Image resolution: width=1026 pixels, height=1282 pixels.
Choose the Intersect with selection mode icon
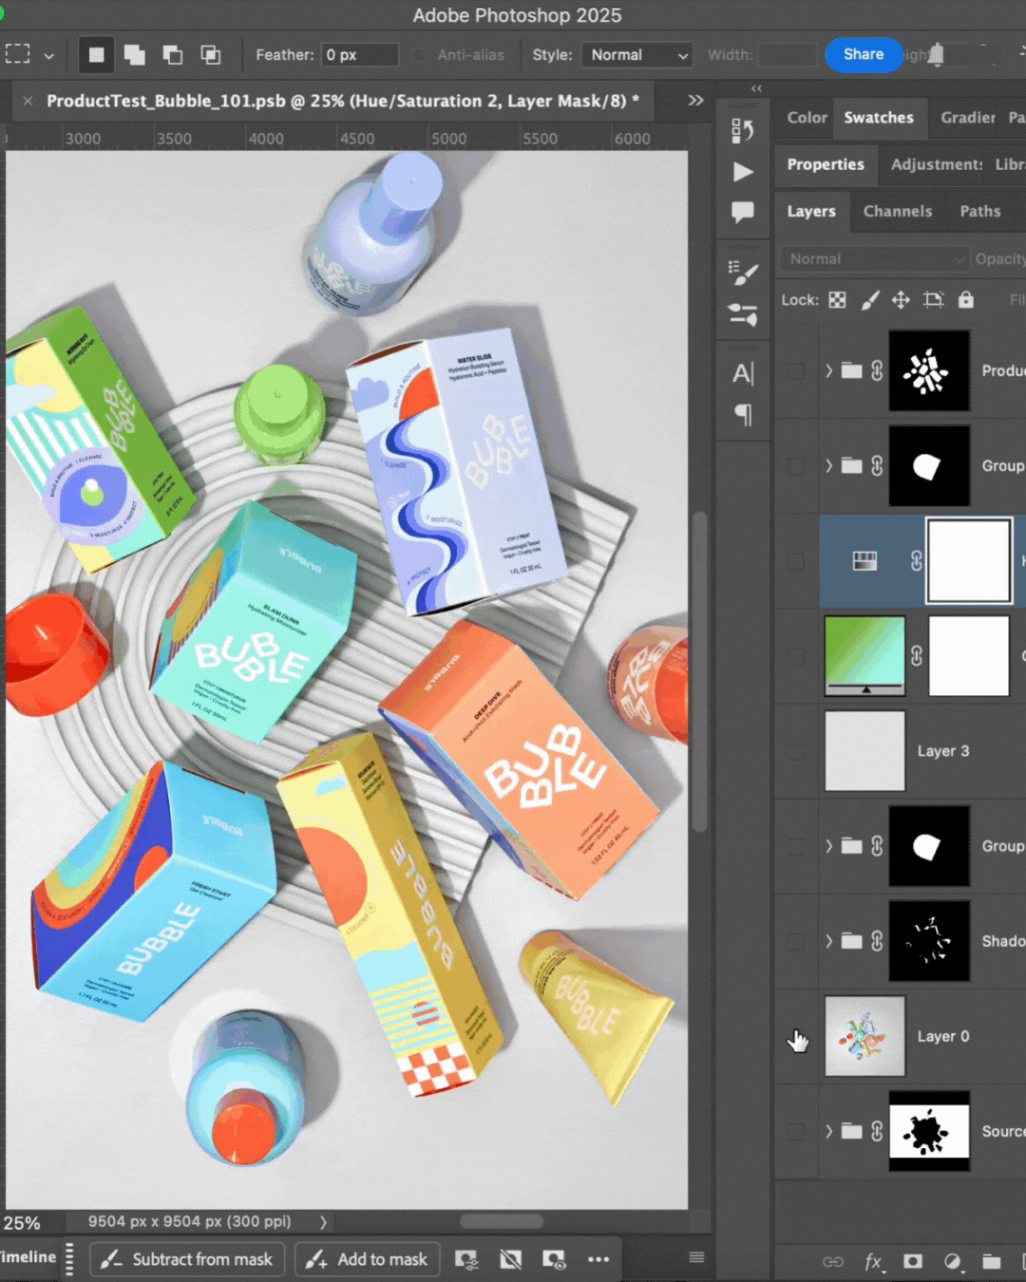tap(211, 55)
